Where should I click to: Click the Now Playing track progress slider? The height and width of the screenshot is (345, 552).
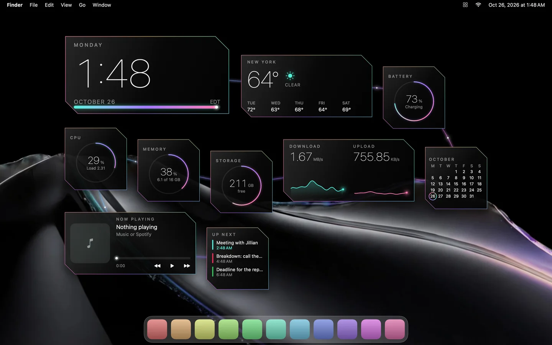click(x=153, y=258)
